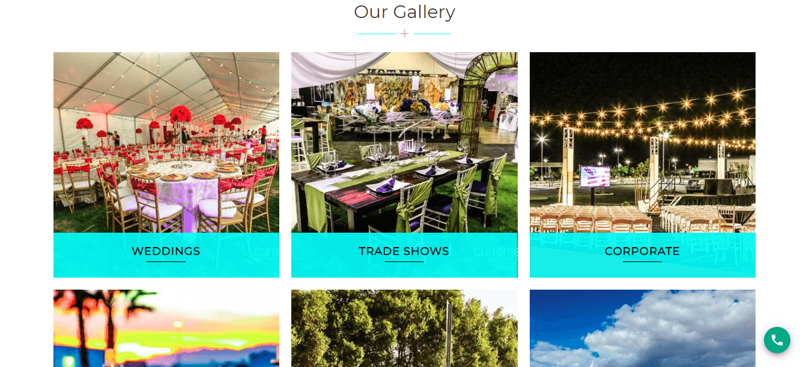Image resolution: width=803 pixels, height=367 pixels.
Task: Open the sunset palm tree thumbnail
Action: coord(166,328)
